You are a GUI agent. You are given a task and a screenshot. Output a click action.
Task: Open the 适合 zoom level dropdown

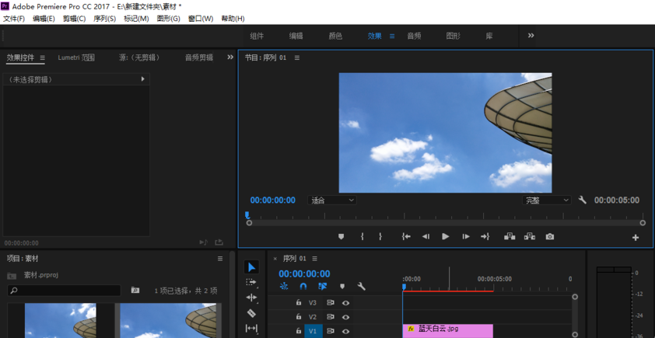(x=332, y=200)
